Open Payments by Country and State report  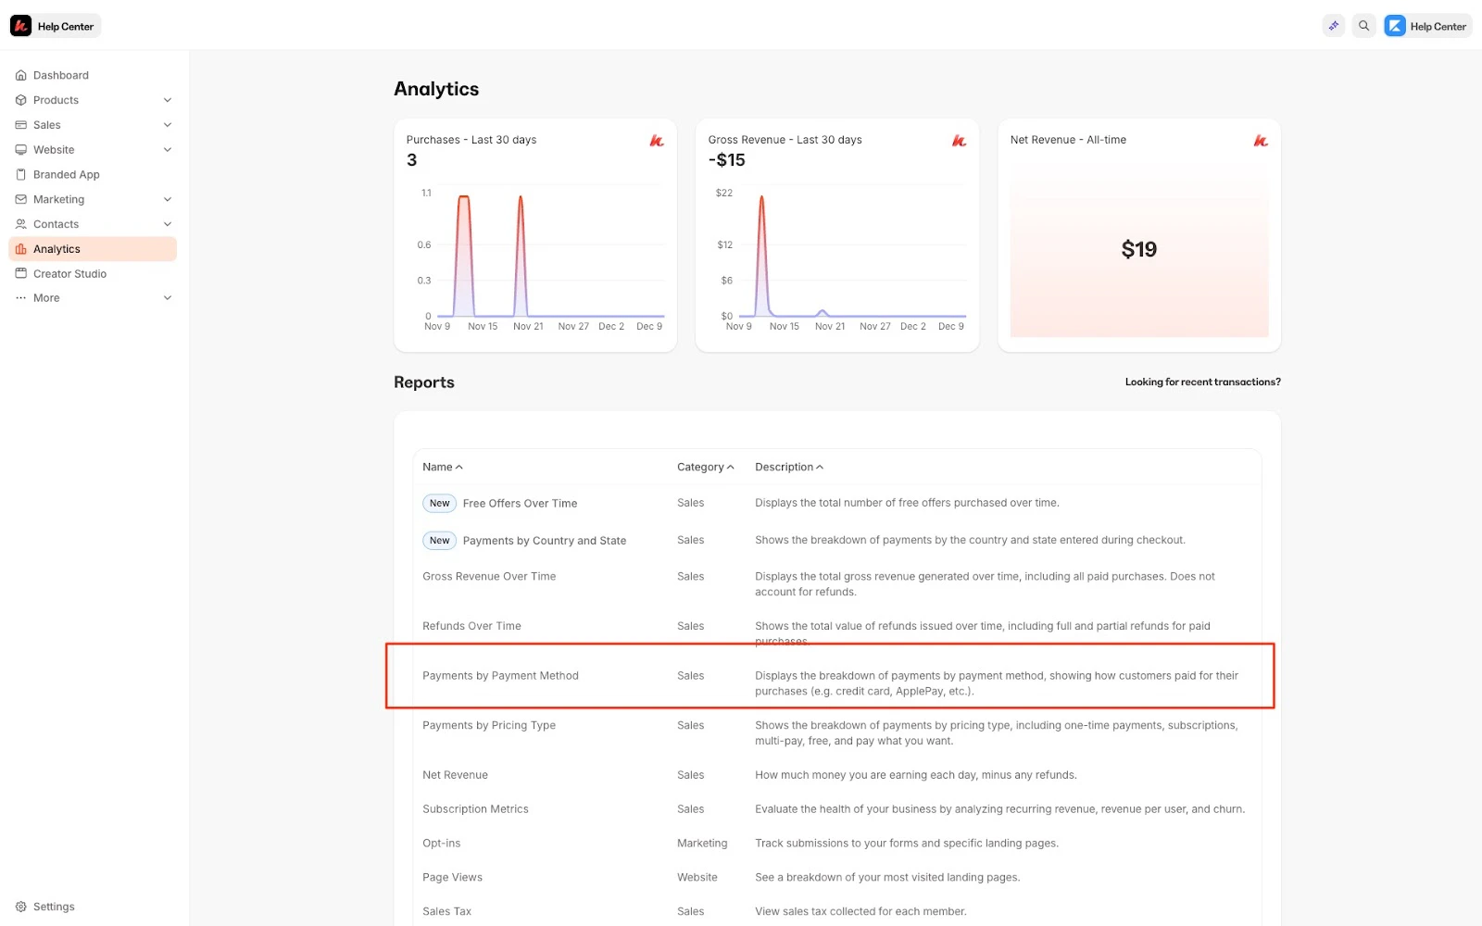click(x=545, y=541)
